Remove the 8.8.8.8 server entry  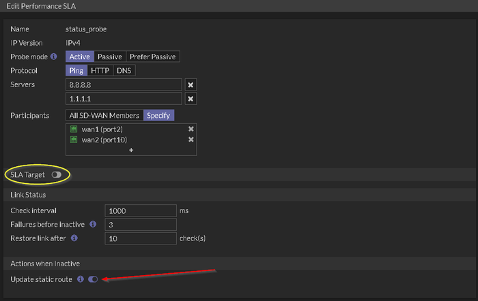tap(191, 84)
